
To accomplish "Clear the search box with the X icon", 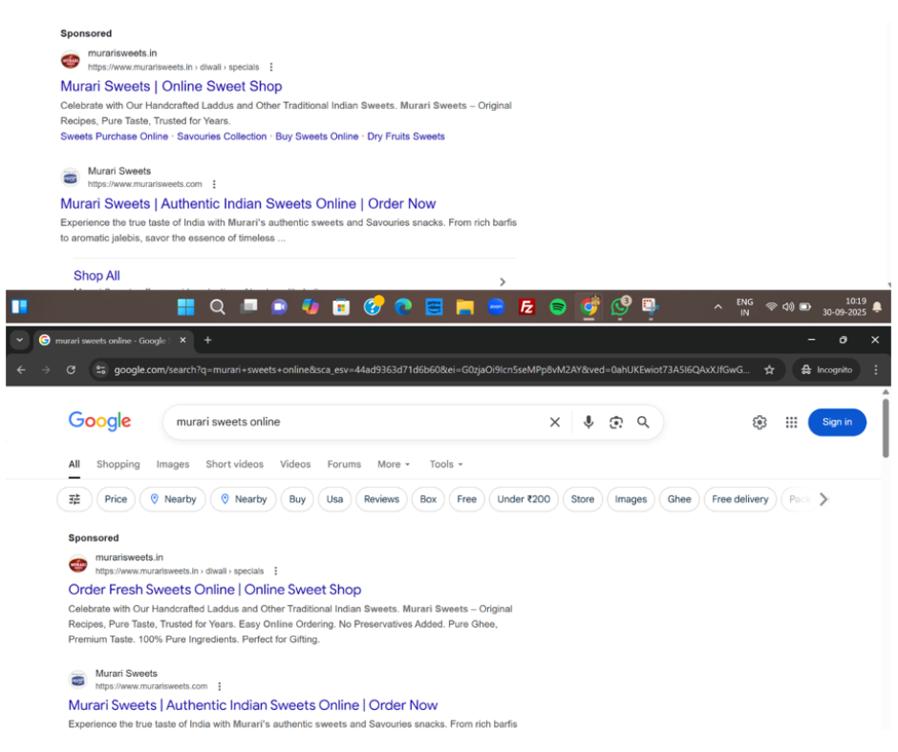I will click(x=554, y=422).
